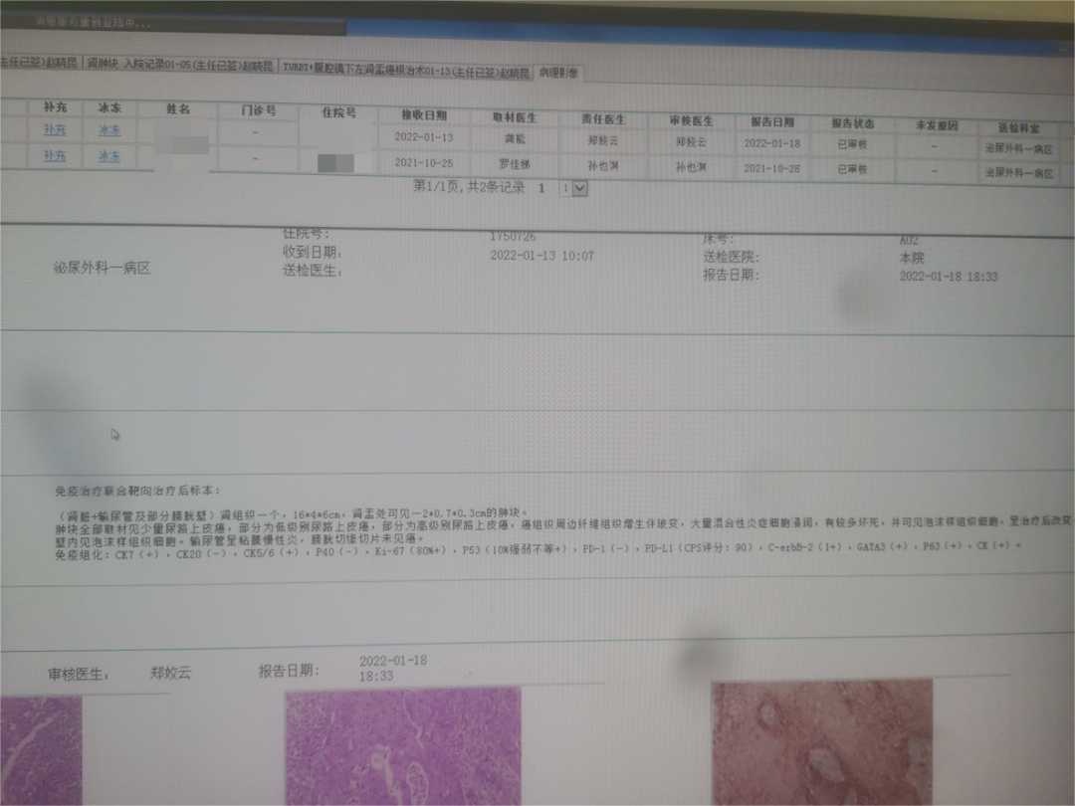Select the page number 1 combo box
This screenshot has height=806, width=1075.
point(573,188)
